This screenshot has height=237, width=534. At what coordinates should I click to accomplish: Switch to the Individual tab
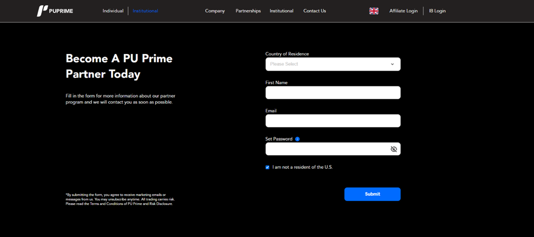113,11
